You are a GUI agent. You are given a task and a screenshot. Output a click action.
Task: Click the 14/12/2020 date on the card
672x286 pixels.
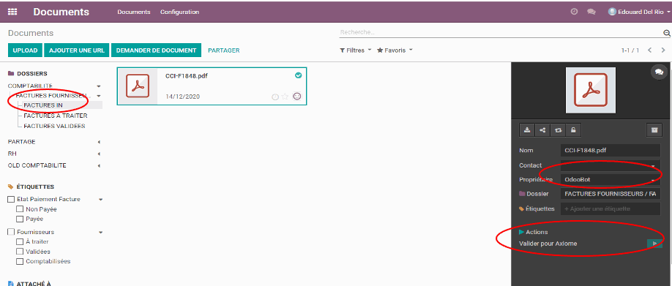[x=182, y=97]
